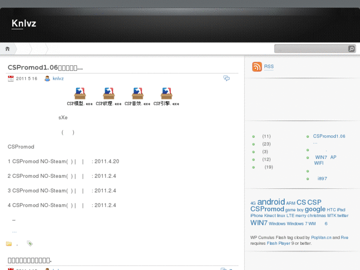This screenshot has width=360, height=270.
Task: Select the line '1 CSPromod NO-Steam' dated 2011.4.20
Action: click(x=63, y=162)
